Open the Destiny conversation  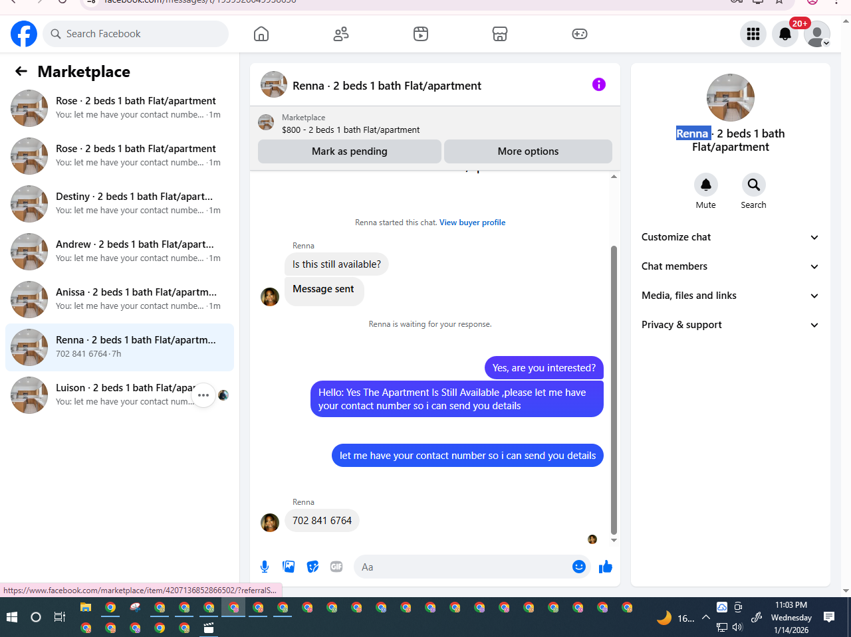point(120,204)
